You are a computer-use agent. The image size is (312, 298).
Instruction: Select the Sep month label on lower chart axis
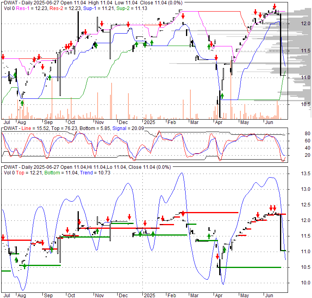click(x=48, y=296)
